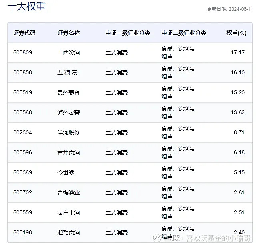Click 主要消费 in the 古井贡酒 row
Viewport: 258px width, 246px height.
(116, 152)
